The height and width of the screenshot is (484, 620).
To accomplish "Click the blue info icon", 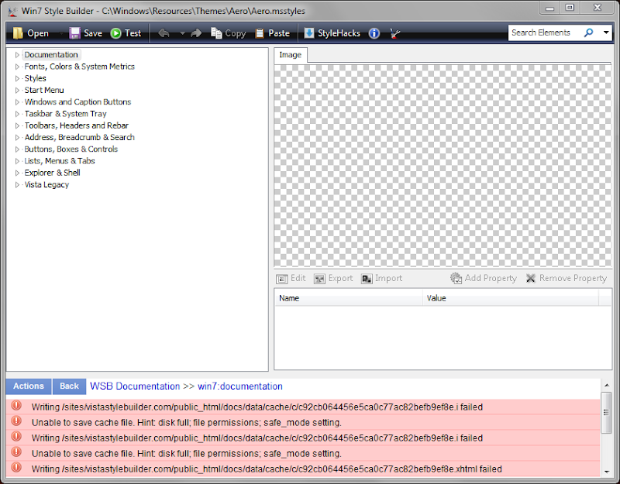I will click(x=374, y=33).
